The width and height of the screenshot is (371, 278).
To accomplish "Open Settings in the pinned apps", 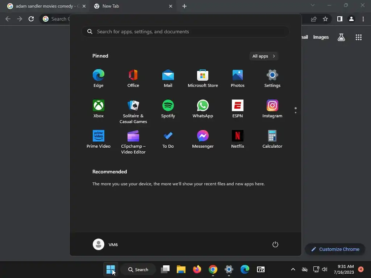I will (272, 79).
